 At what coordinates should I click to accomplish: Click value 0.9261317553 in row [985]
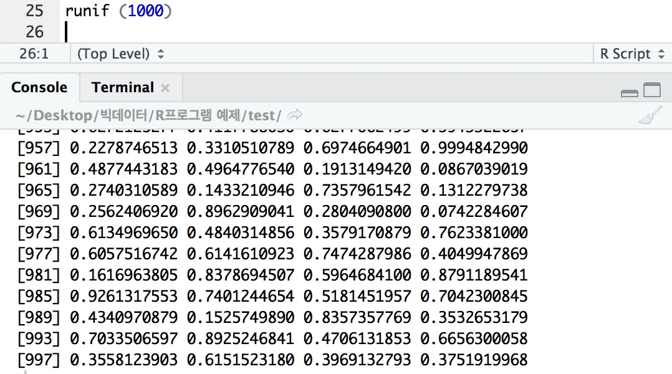124,296
